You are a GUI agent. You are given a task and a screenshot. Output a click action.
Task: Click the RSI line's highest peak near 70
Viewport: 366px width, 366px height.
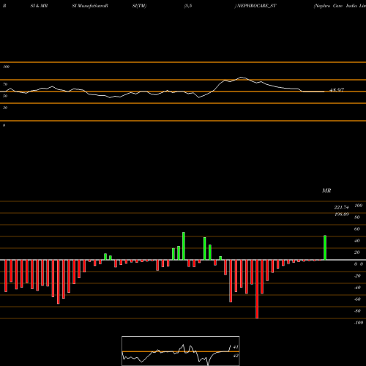coord(241,78)
